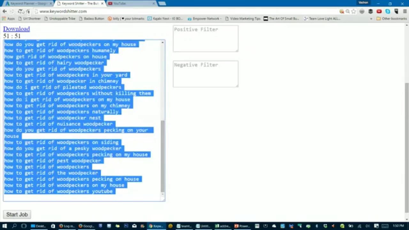Open the Desktop taskbar item
Viewport: 409px width, 230px height.
pos(38,226)
